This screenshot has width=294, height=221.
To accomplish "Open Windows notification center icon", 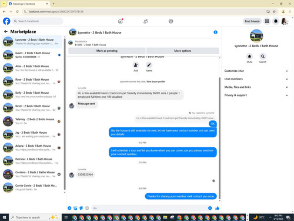I will pyautogui.click(x=288, y=217).
